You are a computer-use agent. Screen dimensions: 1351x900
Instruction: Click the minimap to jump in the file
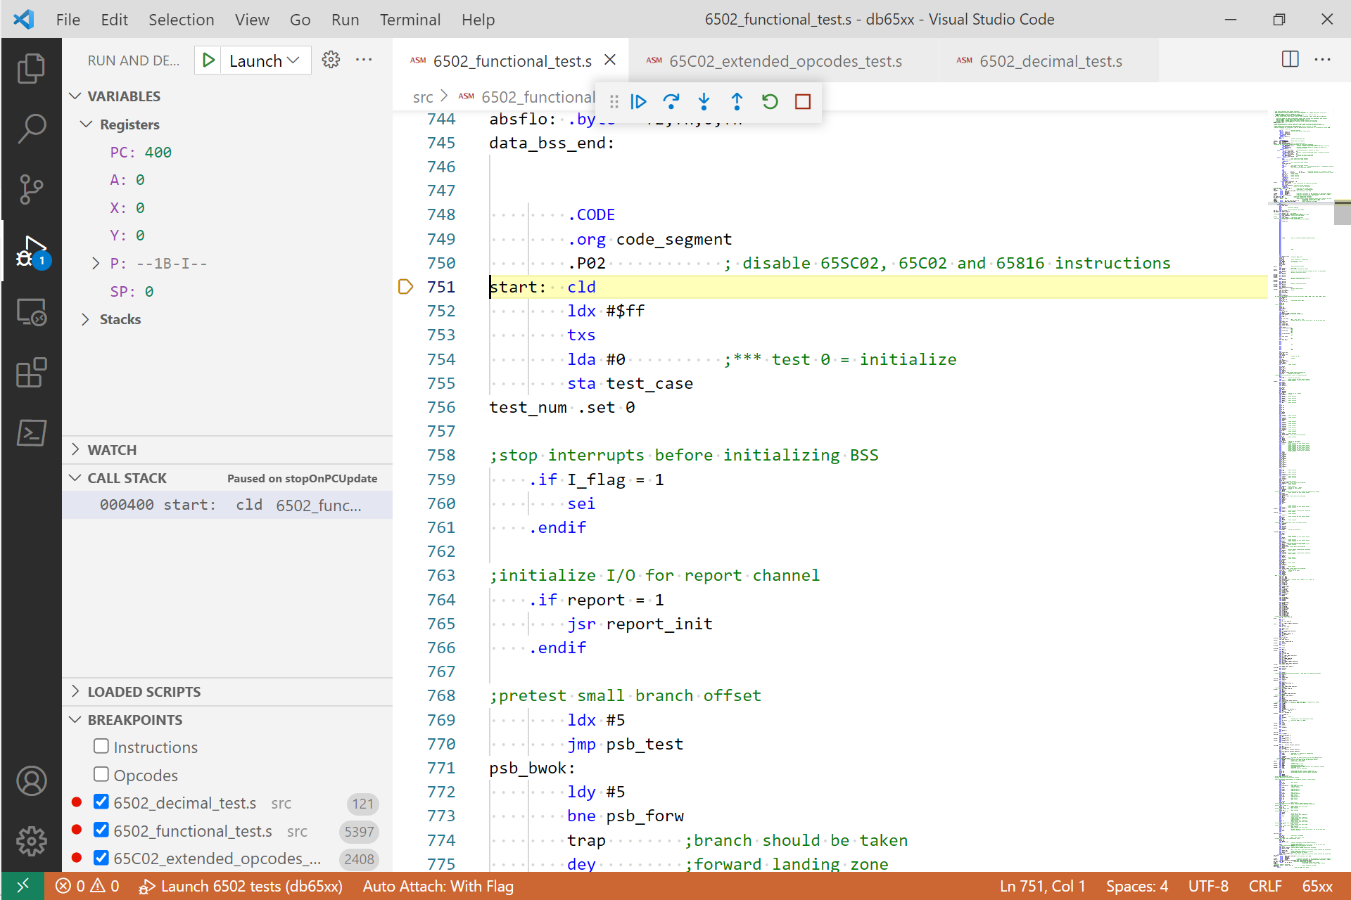(1305, 422)
